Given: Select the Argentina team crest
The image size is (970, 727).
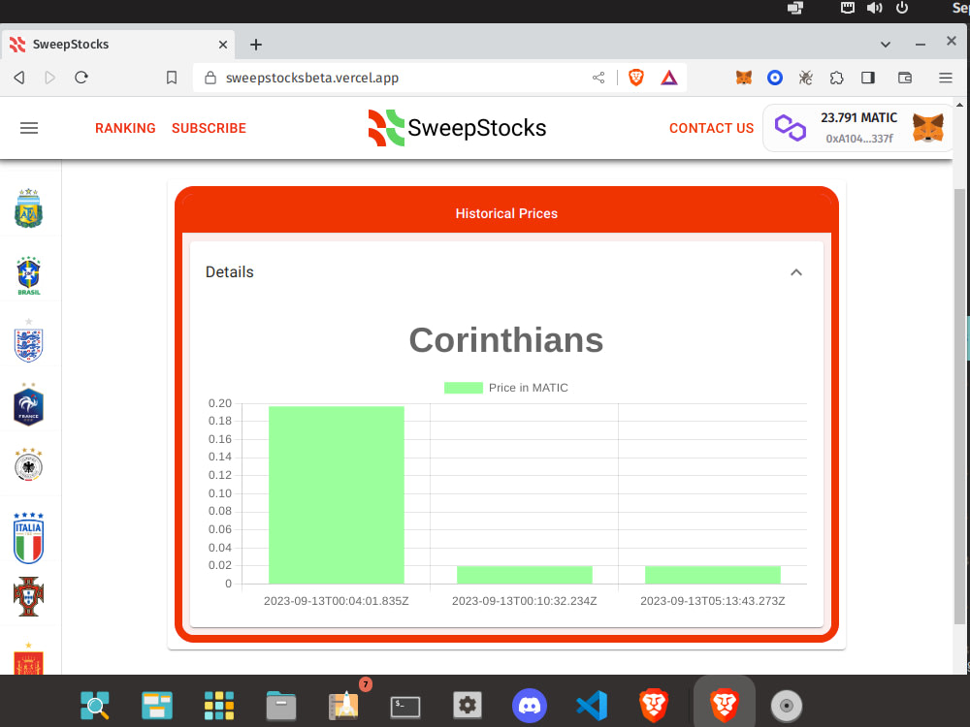Looking at the screenshot, I should pos(28,208).
